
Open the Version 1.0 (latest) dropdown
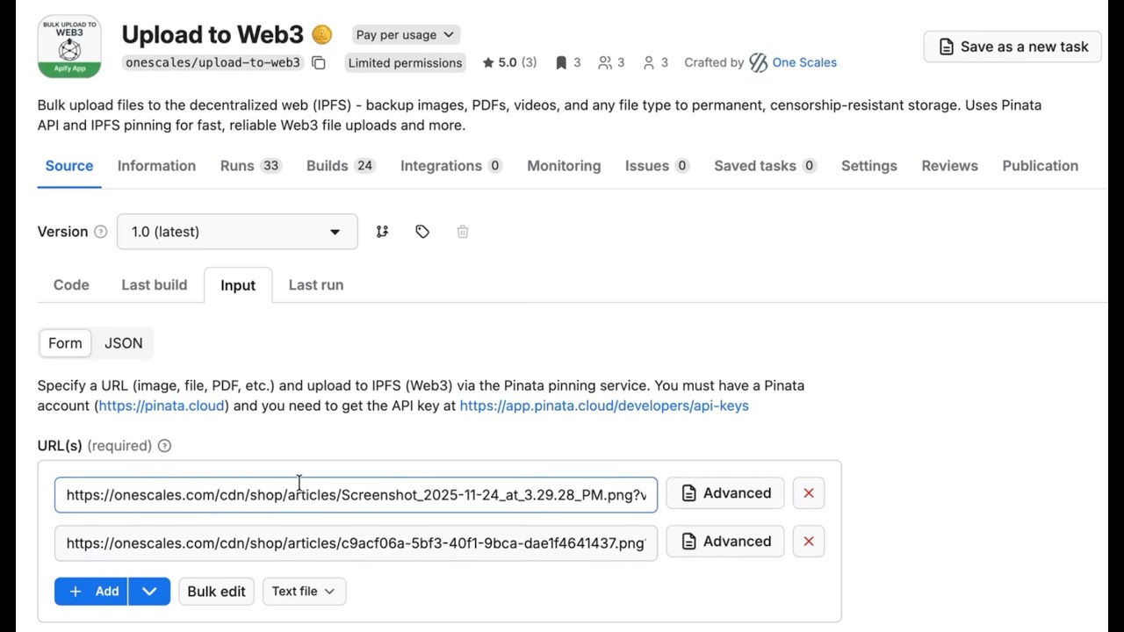click(237, 232)
